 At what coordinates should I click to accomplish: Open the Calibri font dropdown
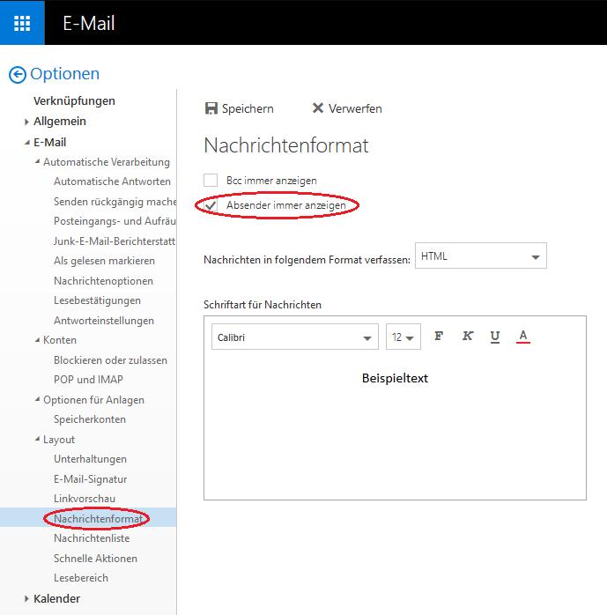pyautogui.click(x=295, y=337)
